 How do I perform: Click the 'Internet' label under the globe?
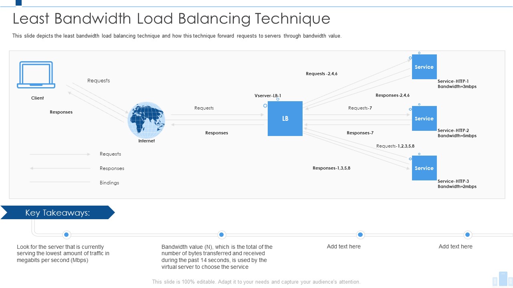146,141
